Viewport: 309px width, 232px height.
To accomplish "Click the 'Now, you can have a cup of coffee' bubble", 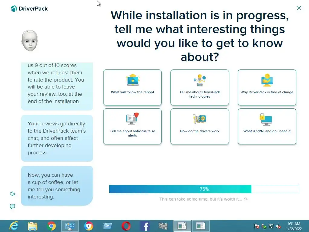I will [57, 186].
